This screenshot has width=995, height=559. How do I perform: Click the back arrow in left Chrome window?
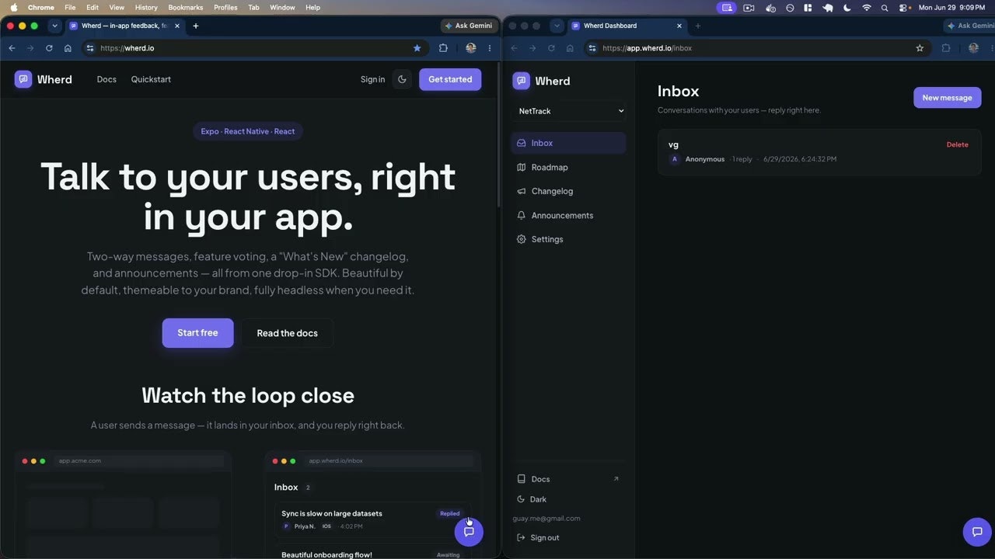pyautogui.click(x=12, y=48)
